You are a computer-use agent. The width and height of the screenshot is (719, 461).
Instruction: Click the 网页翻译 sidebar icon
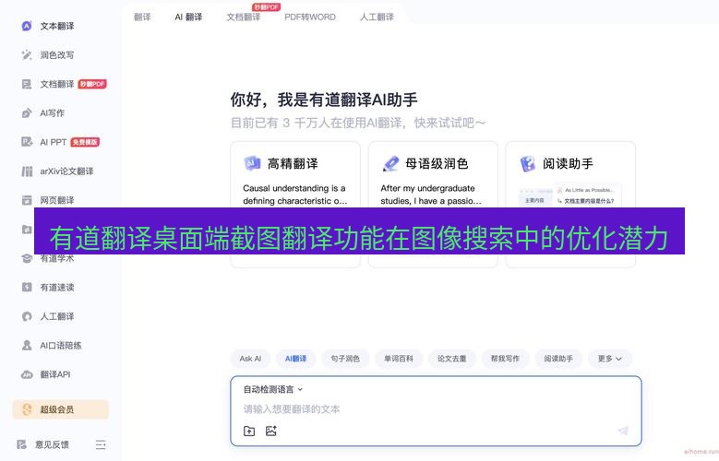tap(27, 200)
